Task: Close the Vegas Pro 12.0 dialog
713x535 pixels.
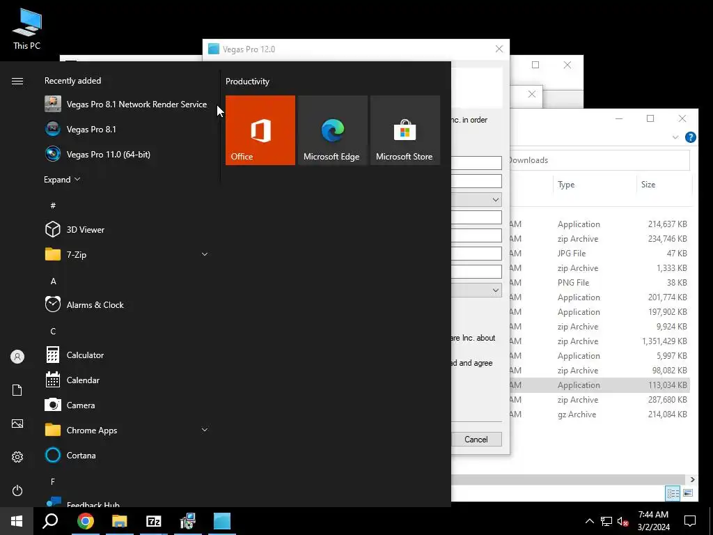Action: click(x=499, y=49)
